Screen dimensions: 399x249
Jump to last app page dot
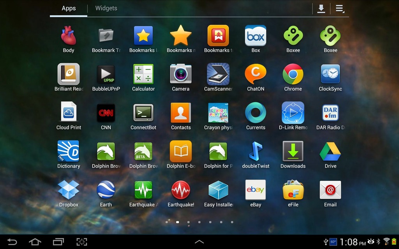[232, 222]
